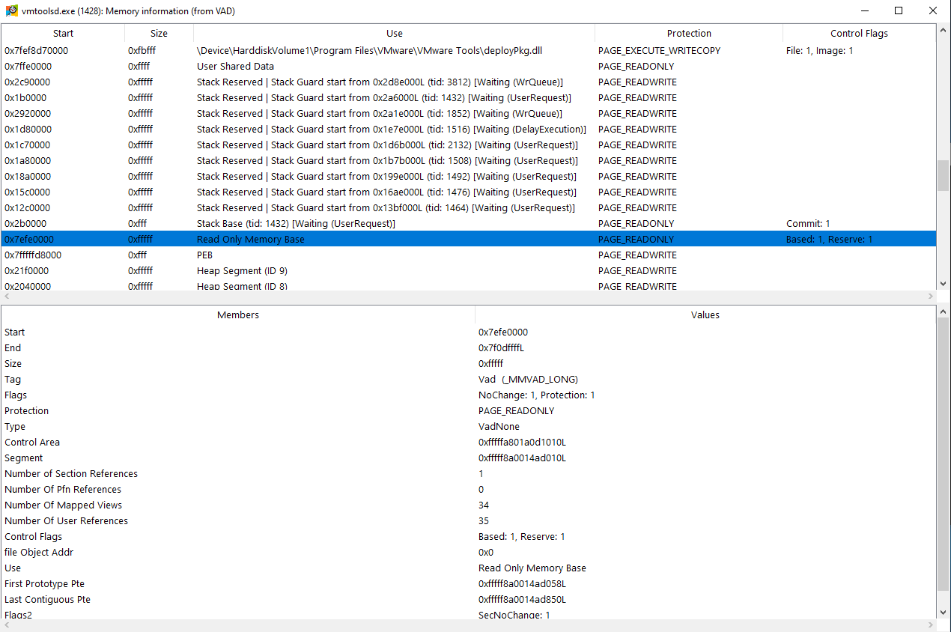This screenshot has width=951, height=632.
Task: Click the 0x7fffffd8000 start address
Action: pyautogui.click(x=33, y=255)
